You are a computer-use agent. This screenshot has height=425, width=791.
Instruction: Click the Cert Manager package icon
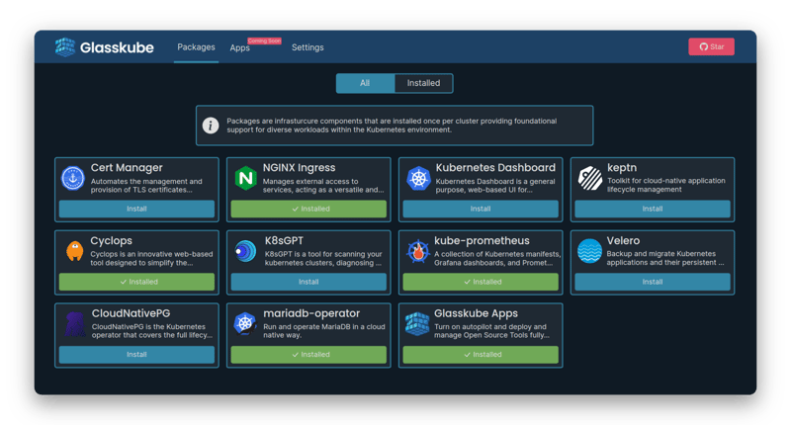(x=73, y=178)
